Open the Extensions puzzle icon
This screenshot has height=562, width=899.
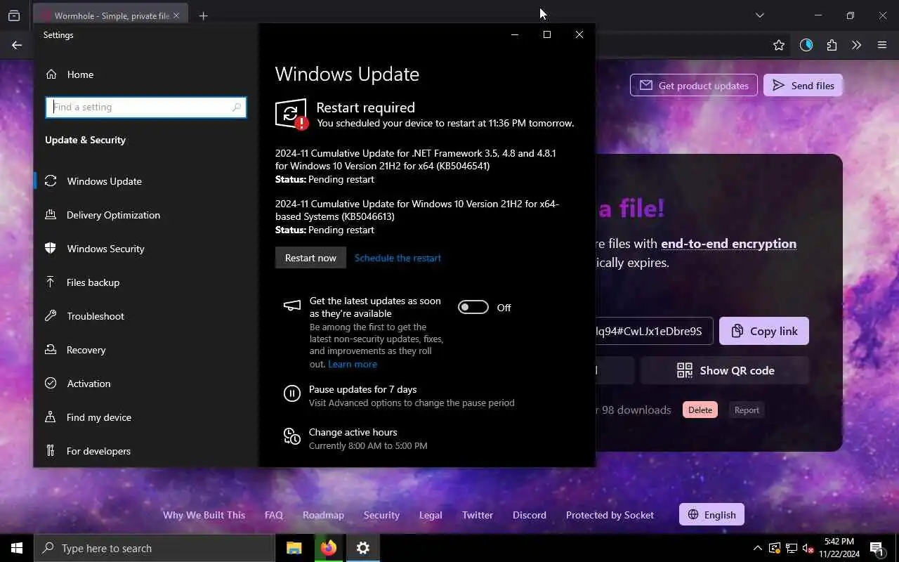(x=832, y=45)
